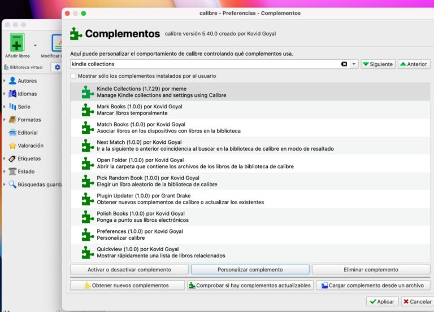Expand the Búsquedas guardadas tree node

(x=5, y=184)
